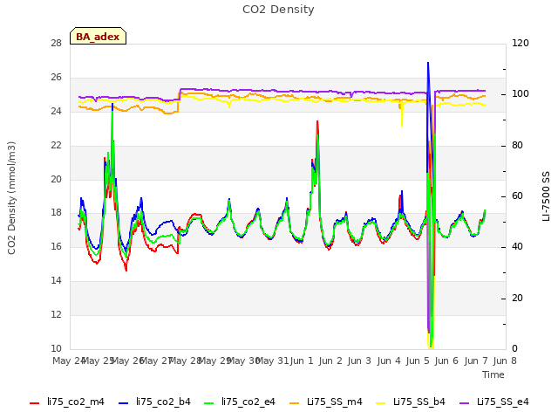
Task: Click the 22 value on left axis
Action: [56, 146]
